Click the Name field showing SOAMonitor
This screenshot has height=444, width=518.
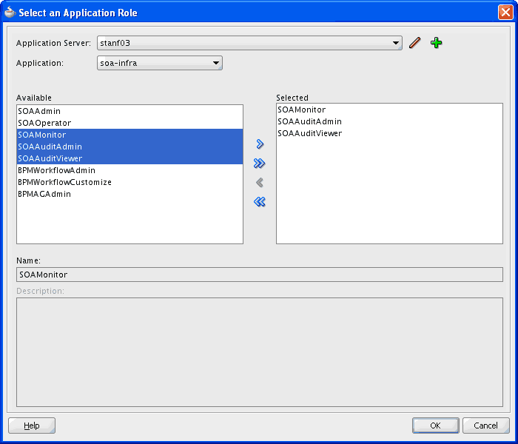click(260, 275)
